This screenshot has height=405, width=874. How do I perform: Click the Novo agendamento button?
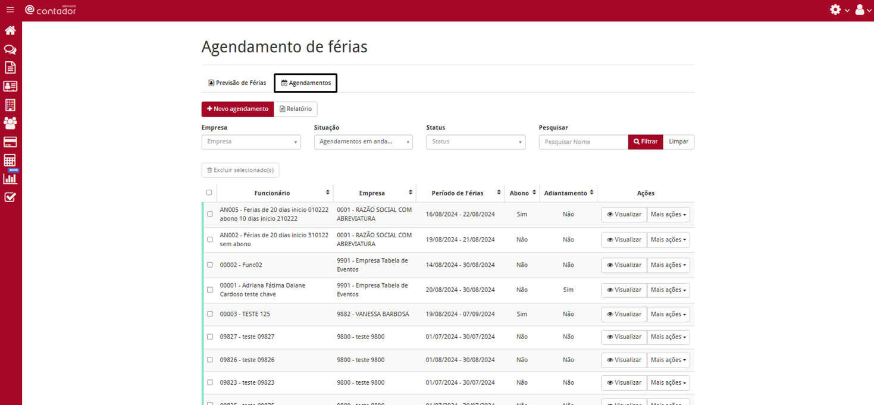[237, 109]
